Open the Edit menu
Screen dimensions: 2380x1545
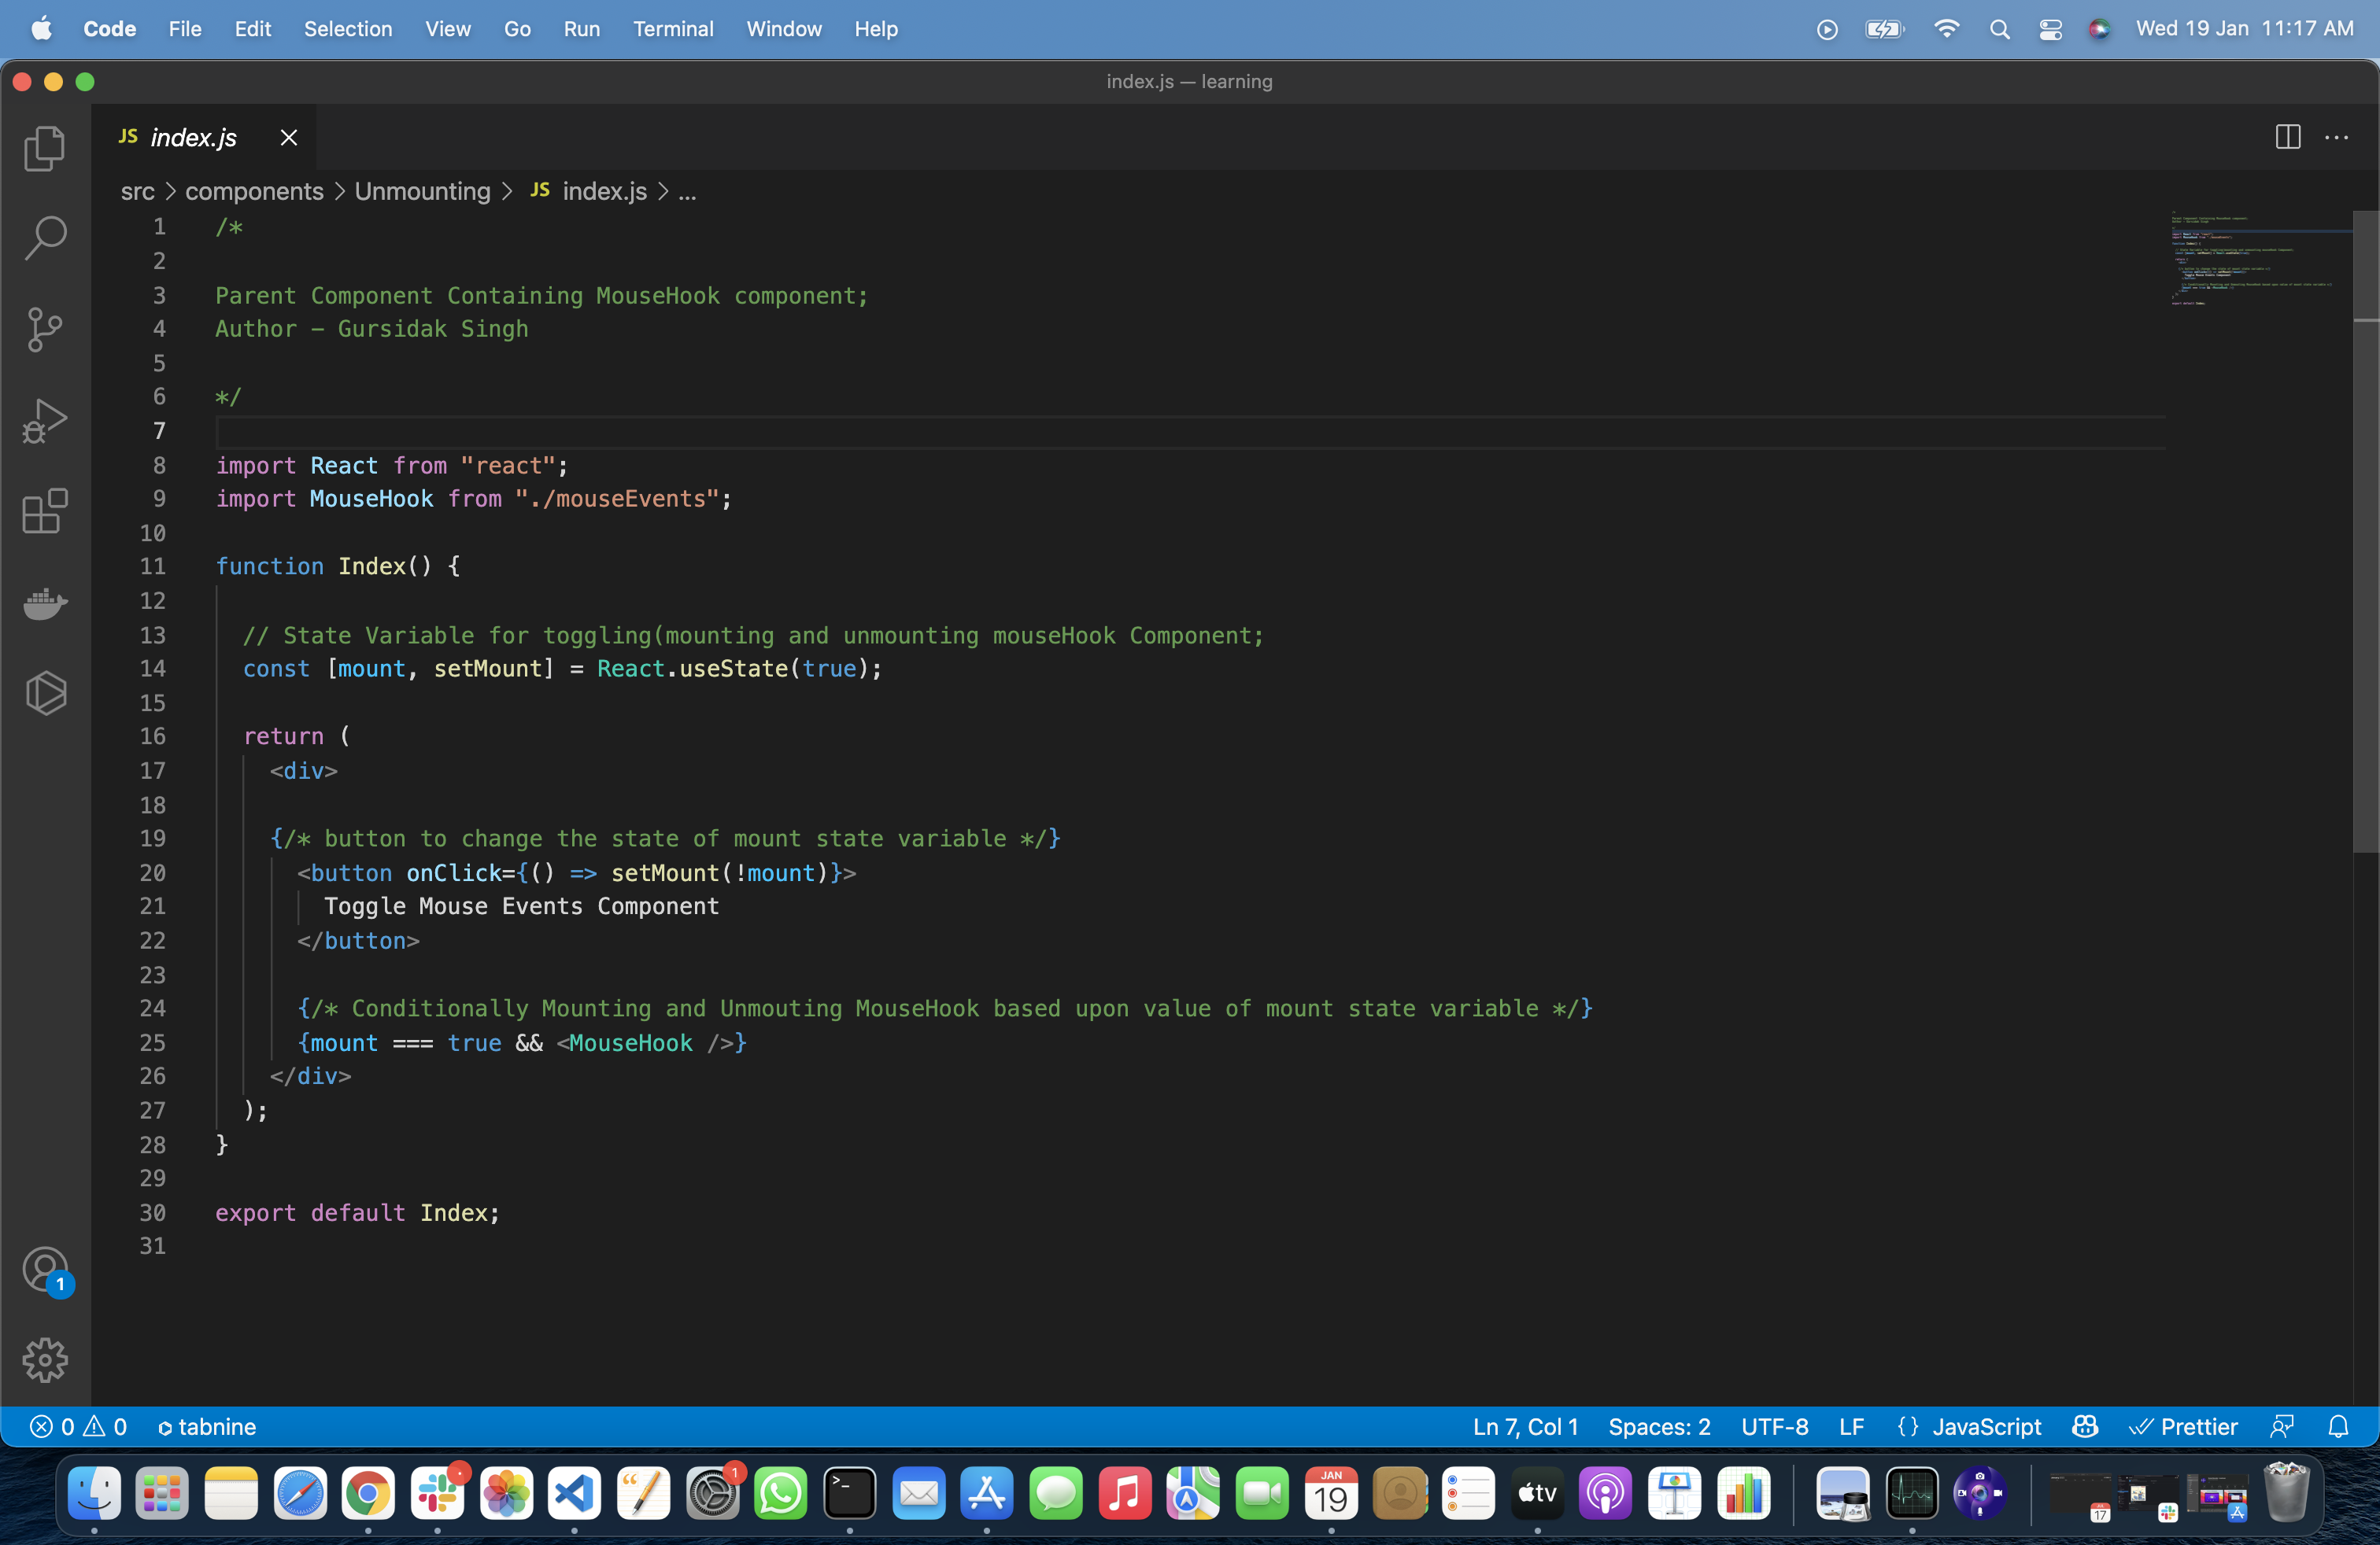(x=253, y=28)
